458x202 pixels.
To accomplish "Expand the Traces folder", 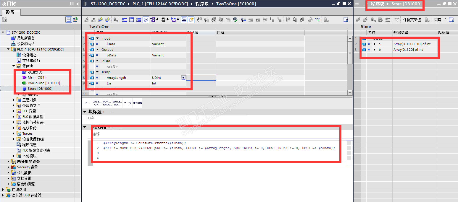I will click(x=14, y=133).
